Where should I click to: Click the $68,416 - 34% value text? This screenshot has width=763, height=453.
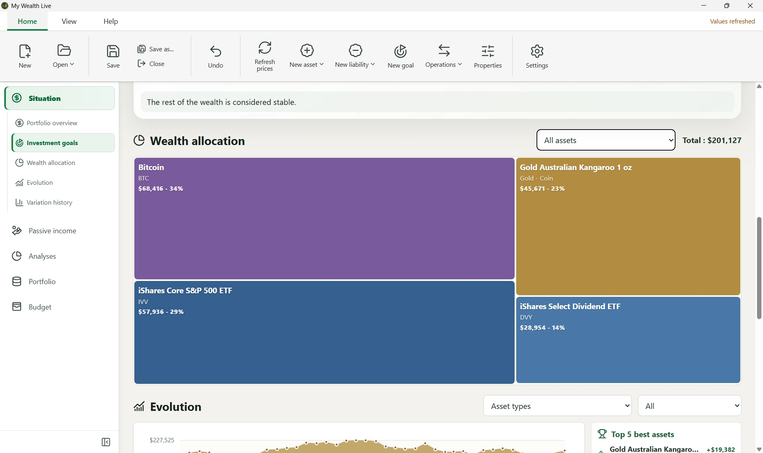[x=161, y=189]
